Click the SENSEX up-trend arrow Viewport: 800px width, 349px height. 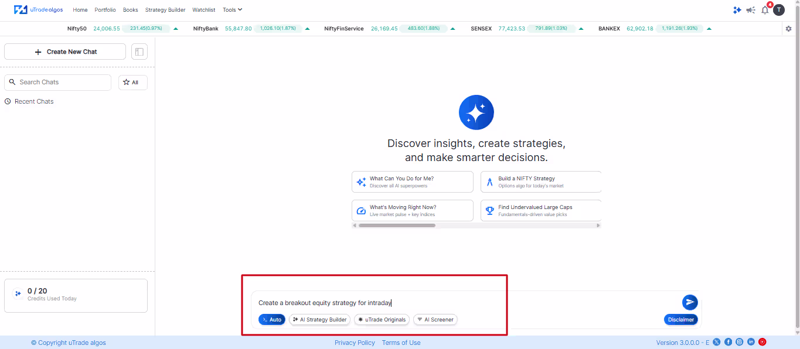point(581,29)
